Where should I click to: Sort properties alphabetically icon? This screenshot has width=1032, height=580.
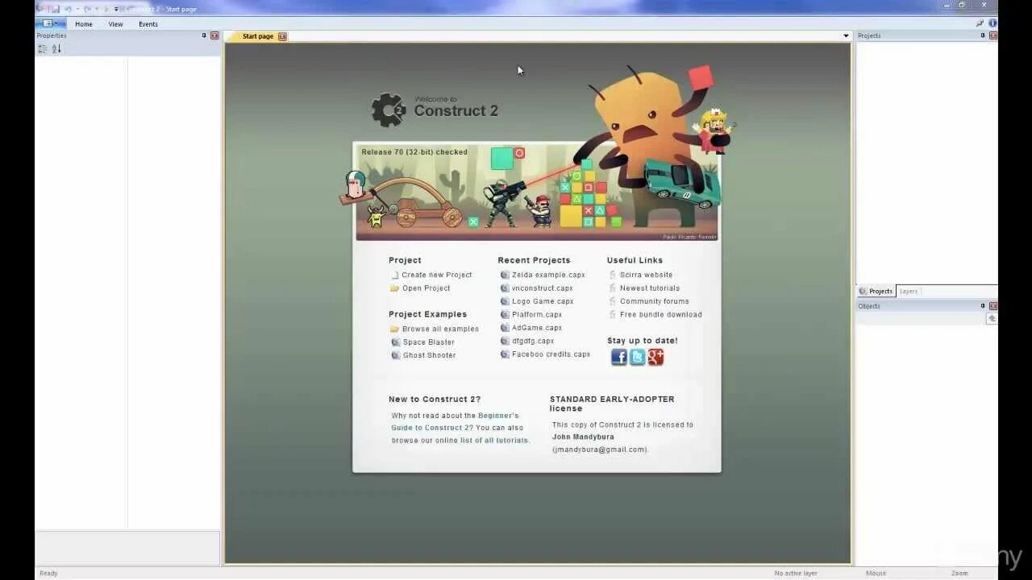pos(56,49)
